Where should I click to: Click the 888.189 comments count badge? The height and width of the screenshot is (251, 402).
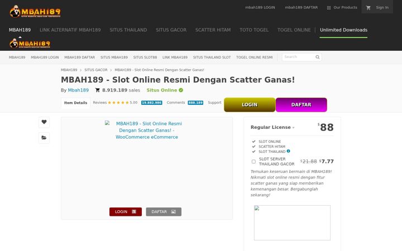point(195,103)
